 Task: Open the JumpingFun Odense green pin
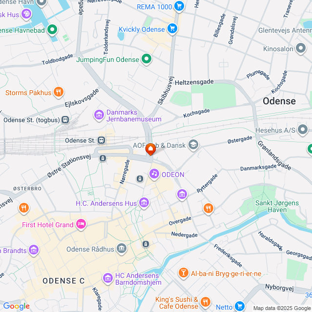click(x=146, y=59)
